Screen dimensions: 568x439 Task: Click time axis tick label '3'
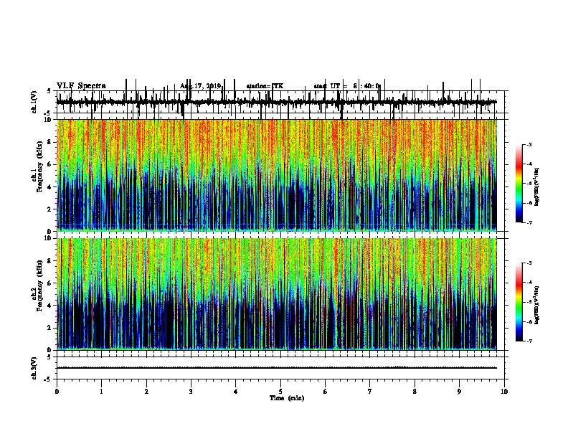click(x=191, y=392)
